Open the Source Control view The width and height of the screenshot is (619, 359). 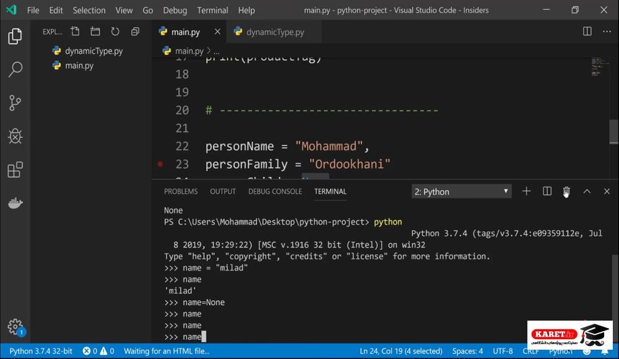tap(15, 103)
